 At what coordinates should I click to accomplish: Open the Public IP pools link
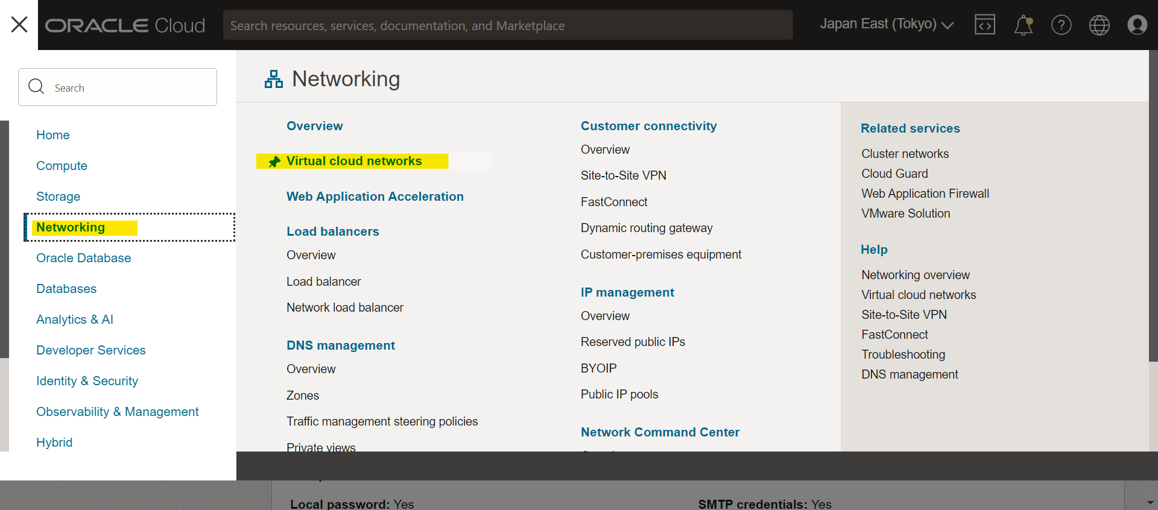[x=619, y=394]
